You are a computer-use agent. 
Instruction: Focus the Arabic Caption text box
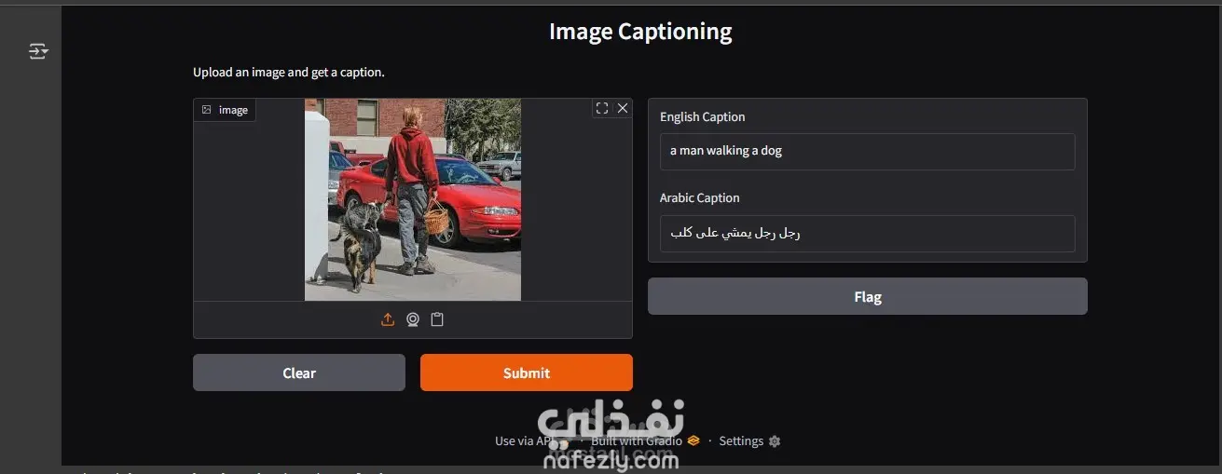point(868,234)
